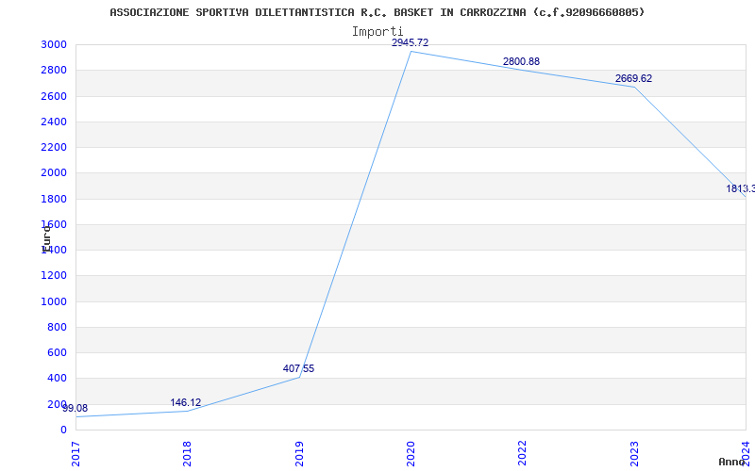Click the 'Importi' chart subtitle

[x=377, y=32]
